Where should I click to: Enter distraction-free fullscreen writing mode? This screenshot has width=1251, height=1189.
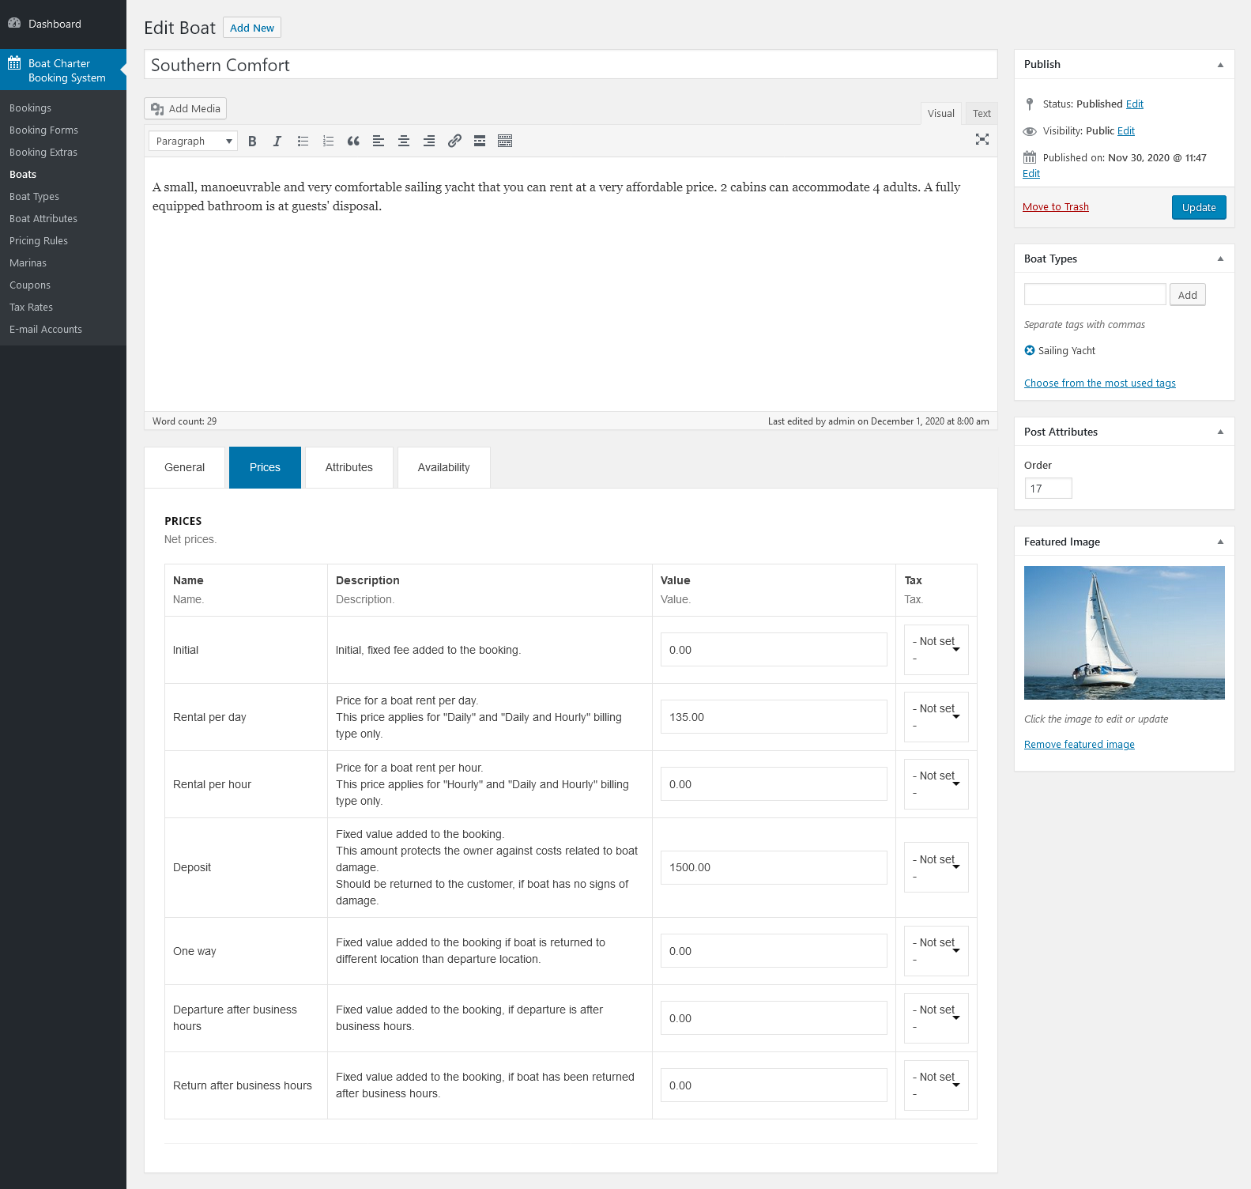coord(982,139)
